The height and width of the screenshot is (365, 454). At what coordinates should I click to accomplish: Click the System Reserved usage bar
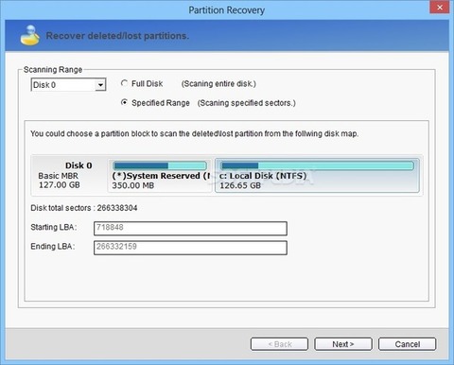(x=160, y=165)
